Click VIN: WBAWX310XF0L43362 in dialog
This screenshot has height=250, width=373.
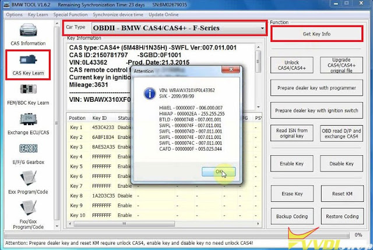187,90
